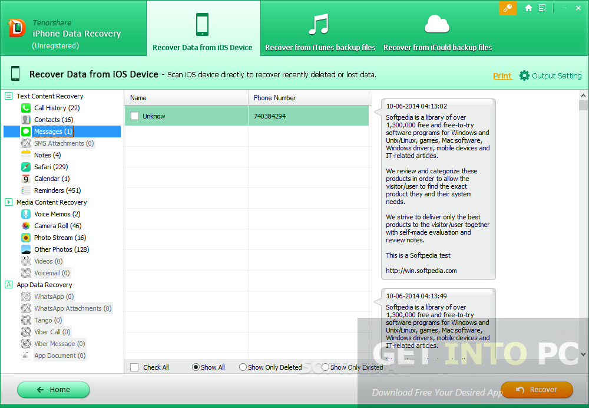Collapse Text Content Recovery section

[x=9, y=96]
